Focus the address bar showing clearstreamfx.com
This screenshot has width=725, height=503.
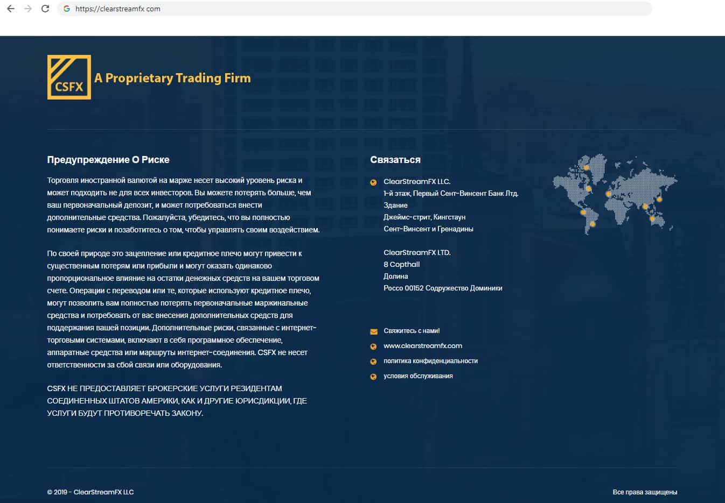pos(354,9)
